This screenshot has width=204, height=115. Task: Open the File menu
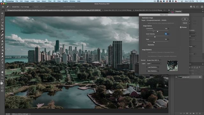pyautogui.click(x=17, y=1)
